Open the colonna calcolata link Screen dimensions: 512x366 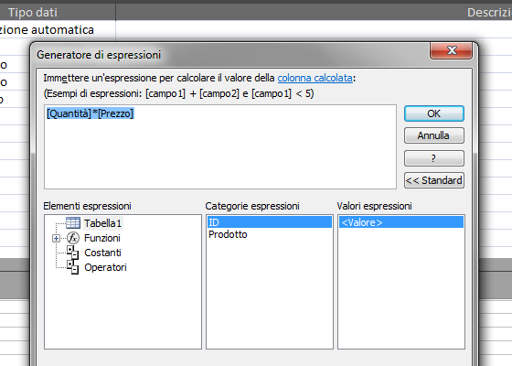click(315, 78)
